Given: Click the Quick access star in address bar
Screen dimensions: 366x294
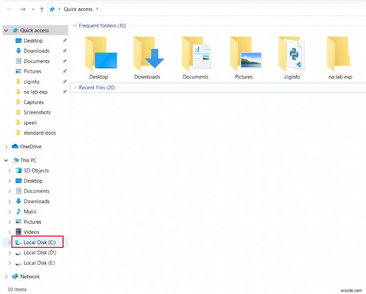Looking at the screenshot, I should click(x=52, y=9).
